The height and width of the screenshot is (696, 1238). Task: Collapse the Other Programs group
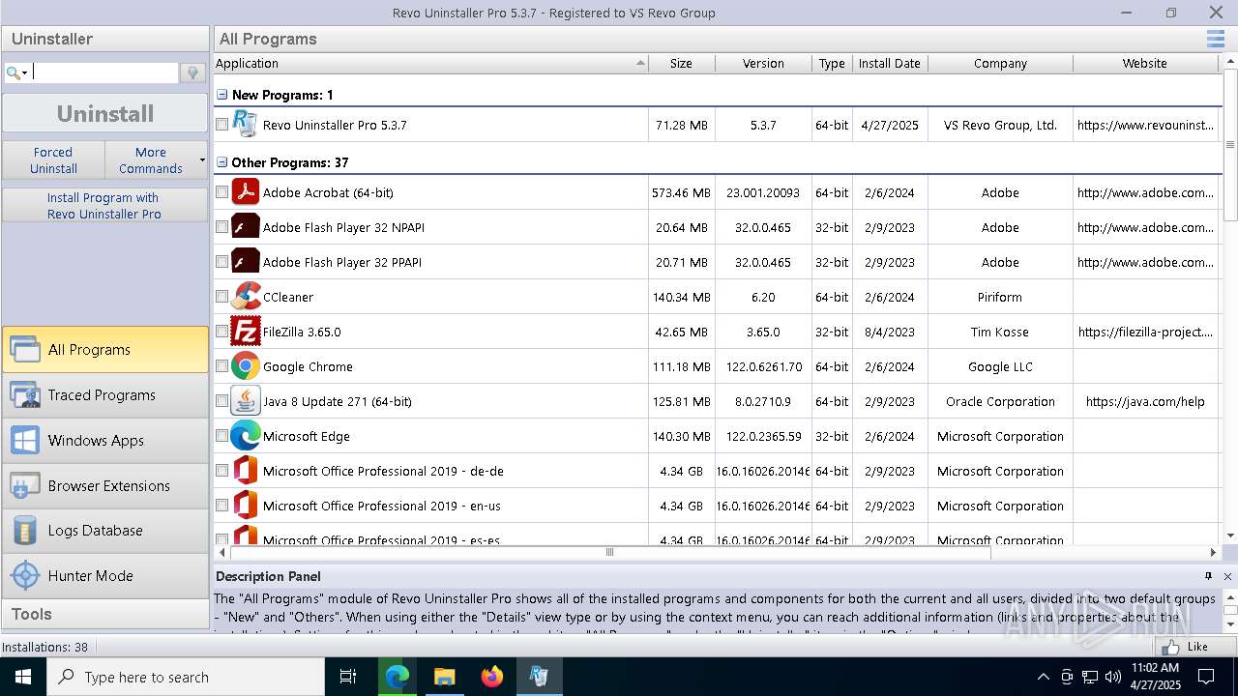pyautogui.click(x=221, y=162)
